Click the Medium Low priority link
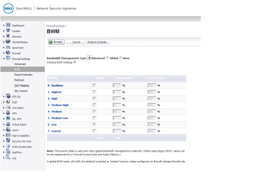 pos(60,118)
